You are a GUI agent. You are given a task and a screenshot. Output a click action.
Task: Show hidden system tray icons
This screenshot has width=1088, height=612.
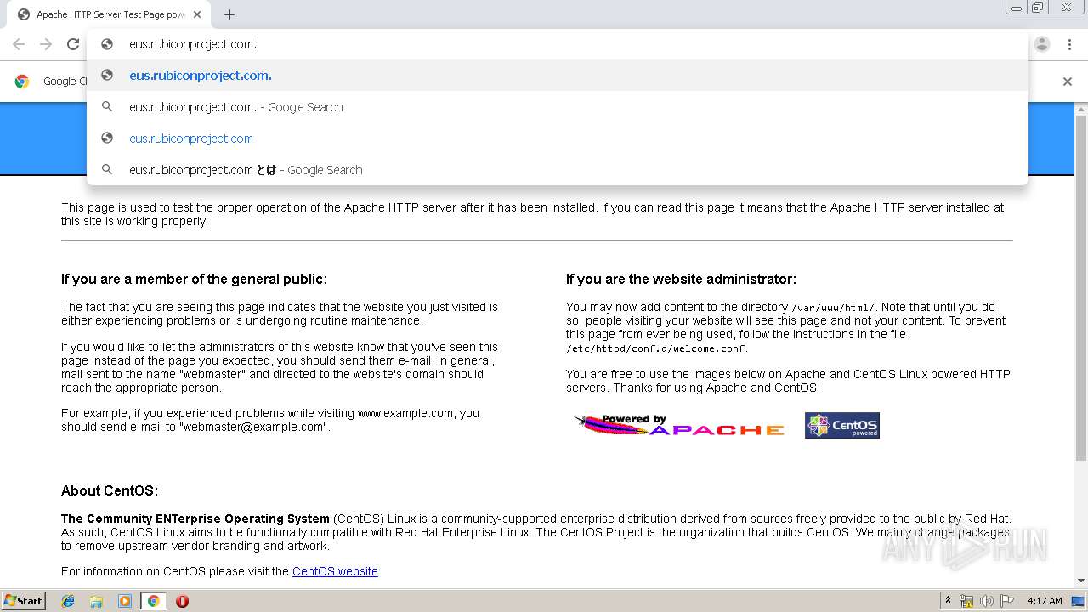tap(948, 601)
